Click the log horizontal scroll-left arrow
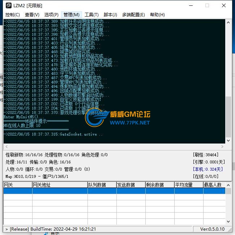The width and height of the screenshot is (235, 235). coord(7,146)
